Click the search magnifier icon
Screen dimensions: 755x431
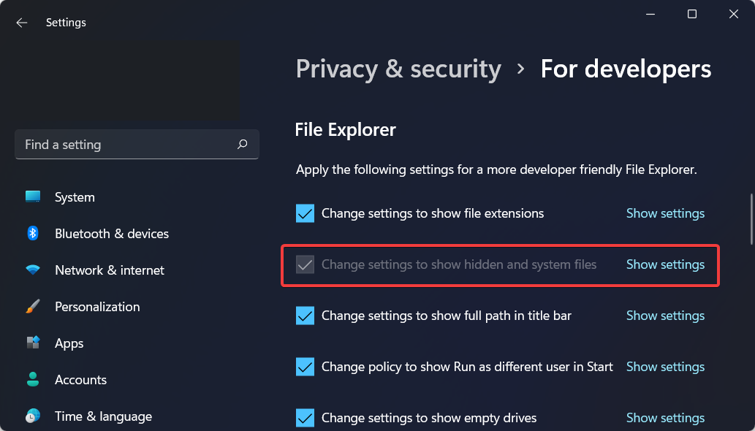pos(243,145)
